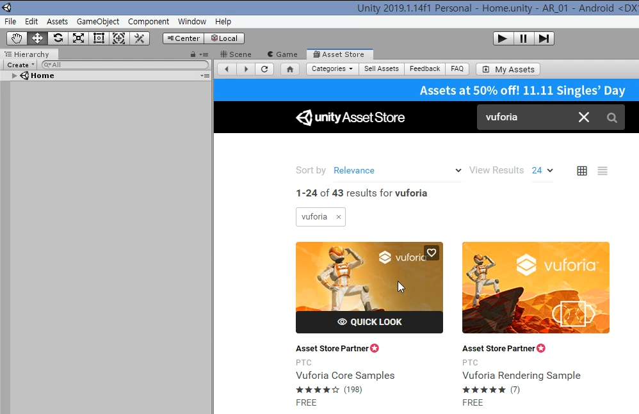Open custom editor tools icon
Screen dimensions: 639x414
pyautogui.click(x=140, y=38)
